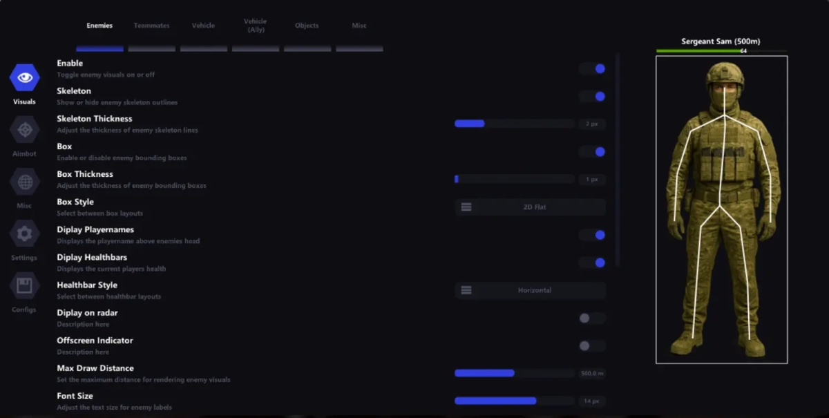Enable the Offscreen Indicator toggle
Viewport: 829px width, 418px height.
(591, 346)
